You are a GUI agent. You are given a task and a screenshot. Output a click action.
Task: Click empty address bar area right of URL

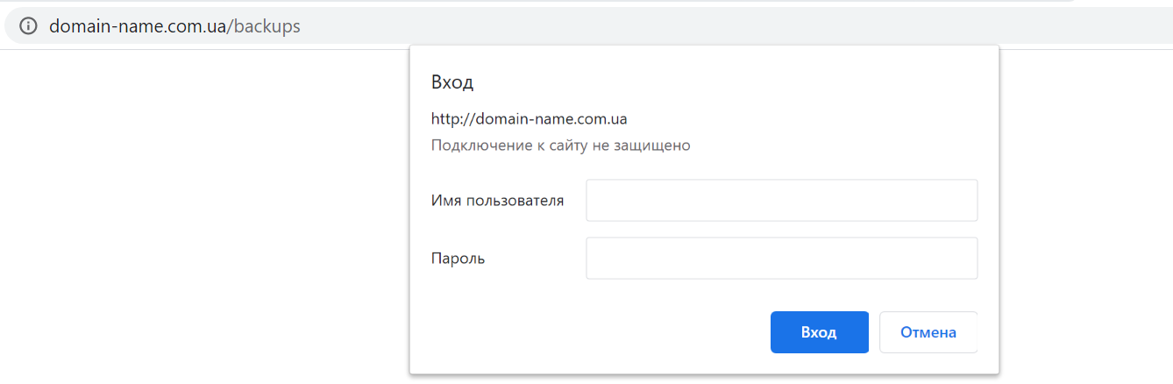(x=614, y=26)
